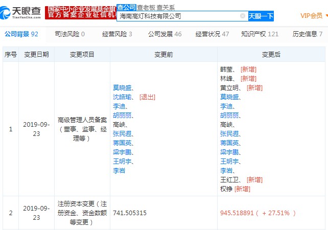Open the VIP会员 dropdown menu
328x230 pixels.
314,16
